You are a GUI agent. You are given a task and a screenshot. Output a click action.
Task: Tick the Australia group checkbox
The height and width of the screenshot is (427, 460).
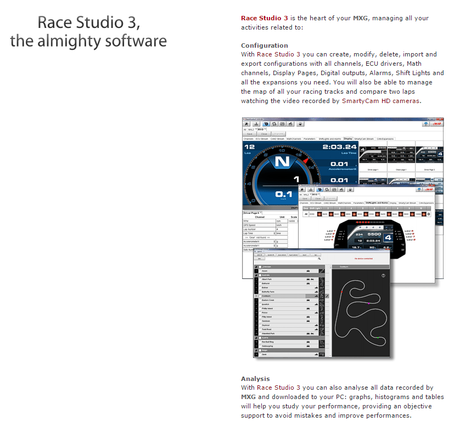(x=261, y=275)
